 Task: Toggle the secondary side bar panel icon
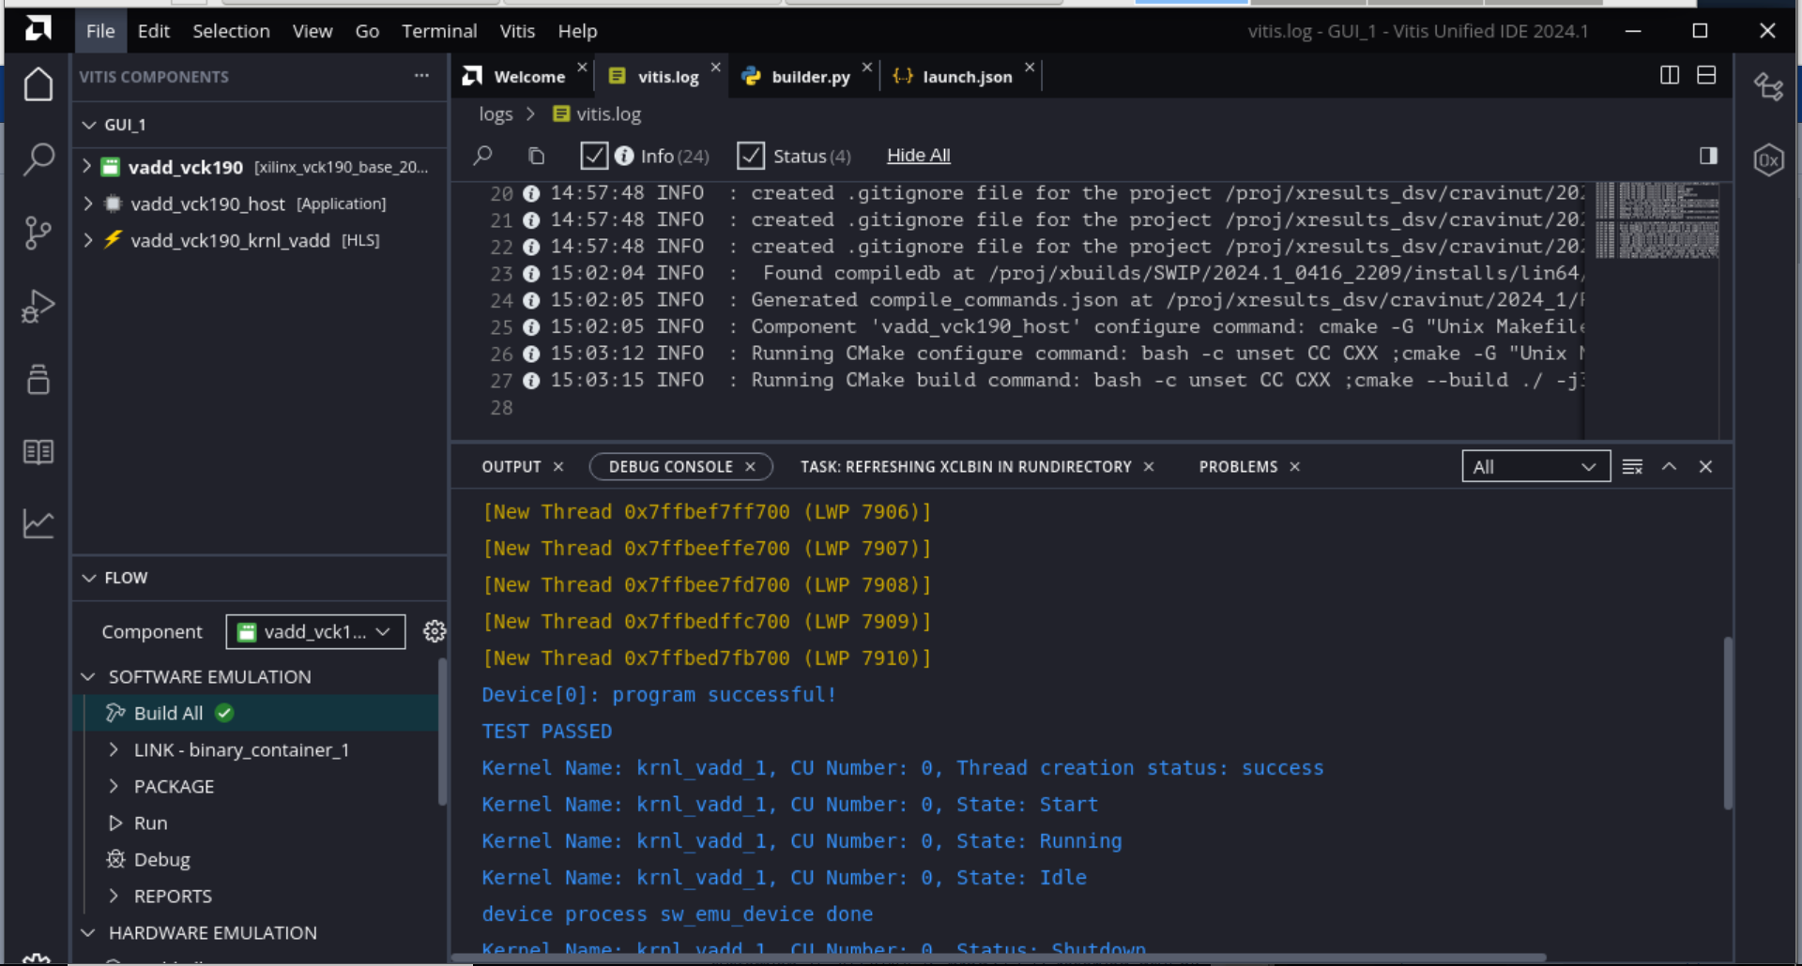1707,155
